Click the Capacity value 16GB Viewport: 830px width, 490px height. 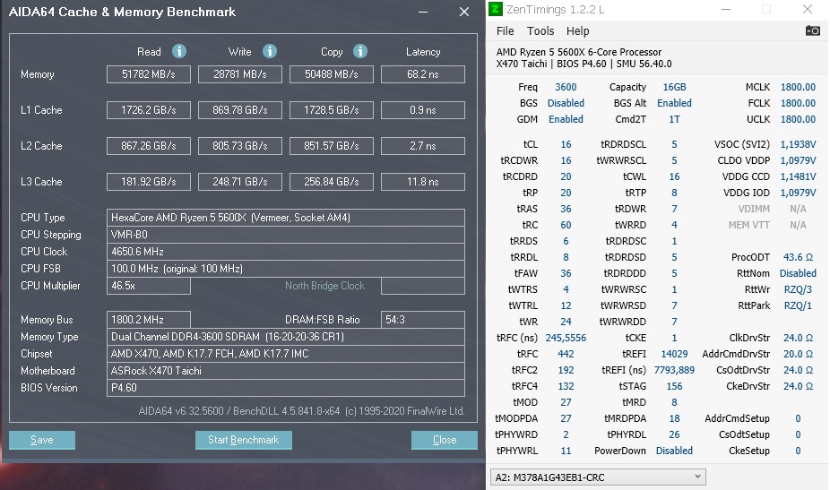(674, 87)
